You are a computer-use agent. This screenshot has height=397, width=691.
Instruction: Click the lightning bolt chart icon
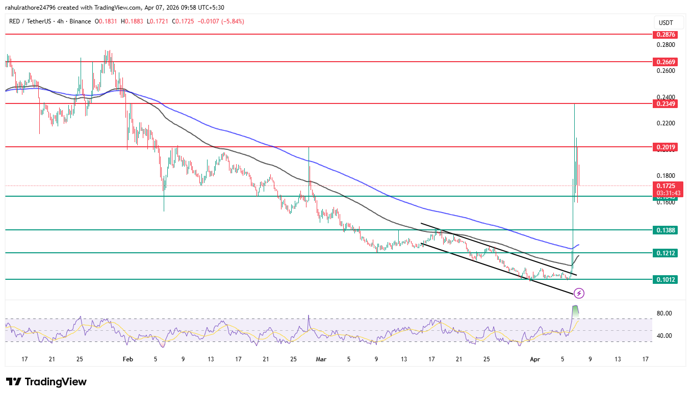click(x=579, y=293)
